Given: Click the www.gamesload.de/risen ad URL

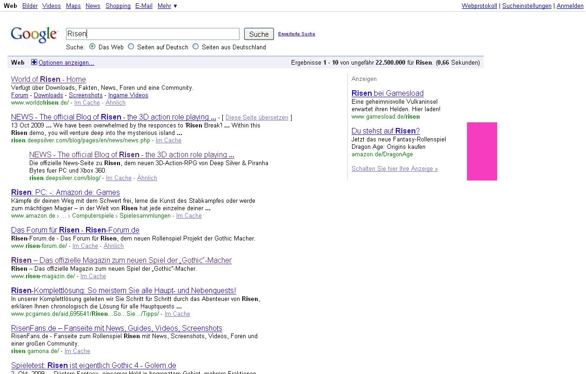Looking at the screenshot, I should (386, 116).
